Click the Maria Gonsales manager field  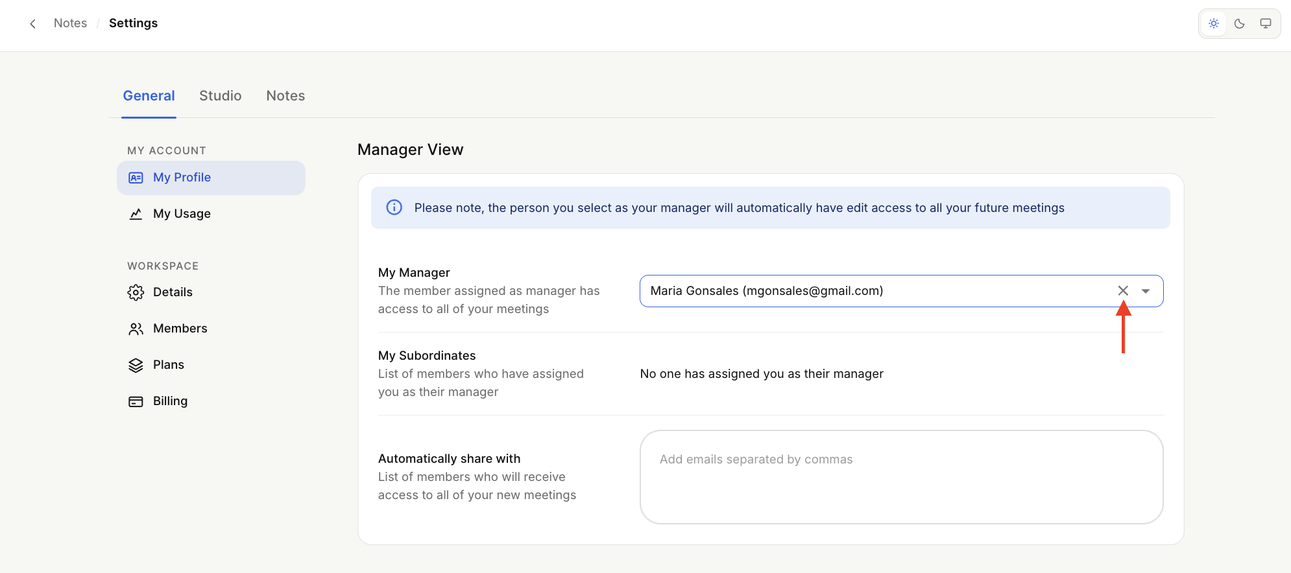(901, 291)
